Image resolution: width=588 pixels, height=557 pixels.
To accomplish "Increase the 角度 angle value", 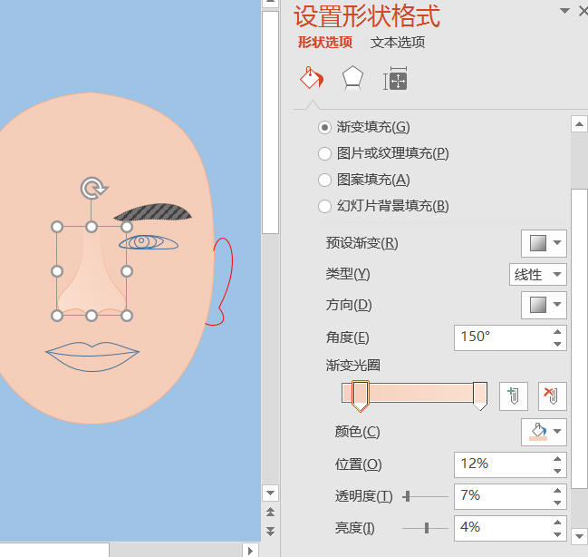I will 557,331.
